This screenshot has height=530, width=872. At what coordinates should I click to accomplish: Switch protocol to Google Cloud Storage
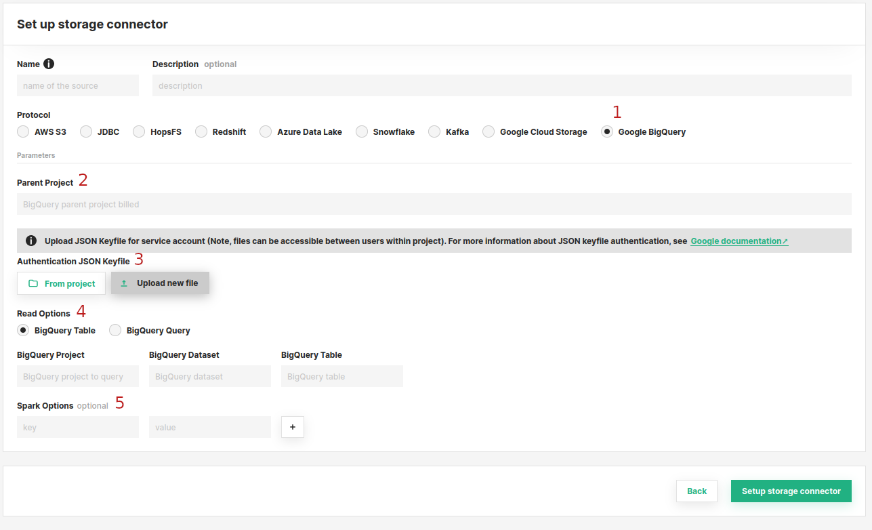(489, 131)
